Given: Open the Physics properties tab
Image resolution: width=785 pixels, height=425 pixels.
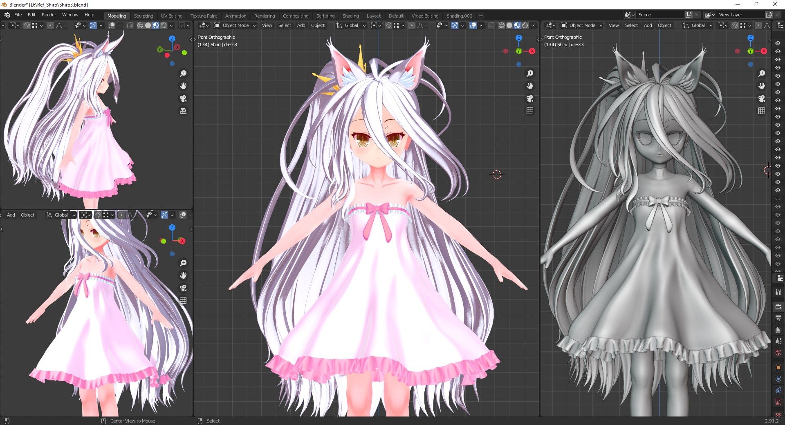Looking at the screenshot, I should tap(778, 379).
